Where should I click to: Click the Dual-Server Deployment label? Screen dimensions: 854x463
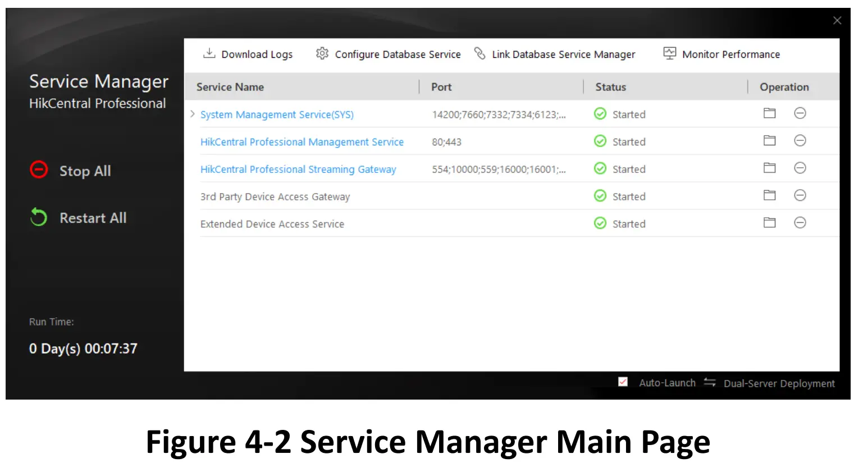(x=779, y=383)
